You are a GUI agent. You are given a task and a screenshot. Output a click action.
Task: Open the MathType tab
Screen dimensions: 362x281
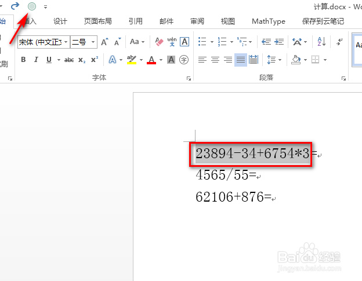(269, 21)
